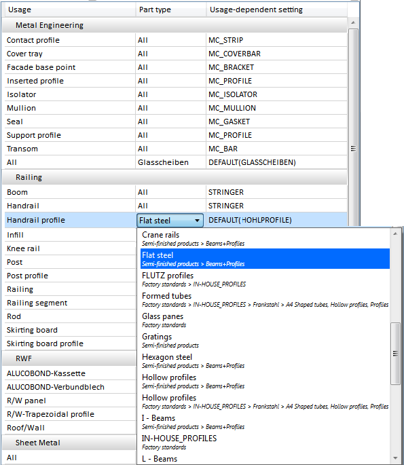Viewport: 404px width, 465px height.
Task: Select the ALUCOBOND-Verbundblech row
Action: click(70, 387)
